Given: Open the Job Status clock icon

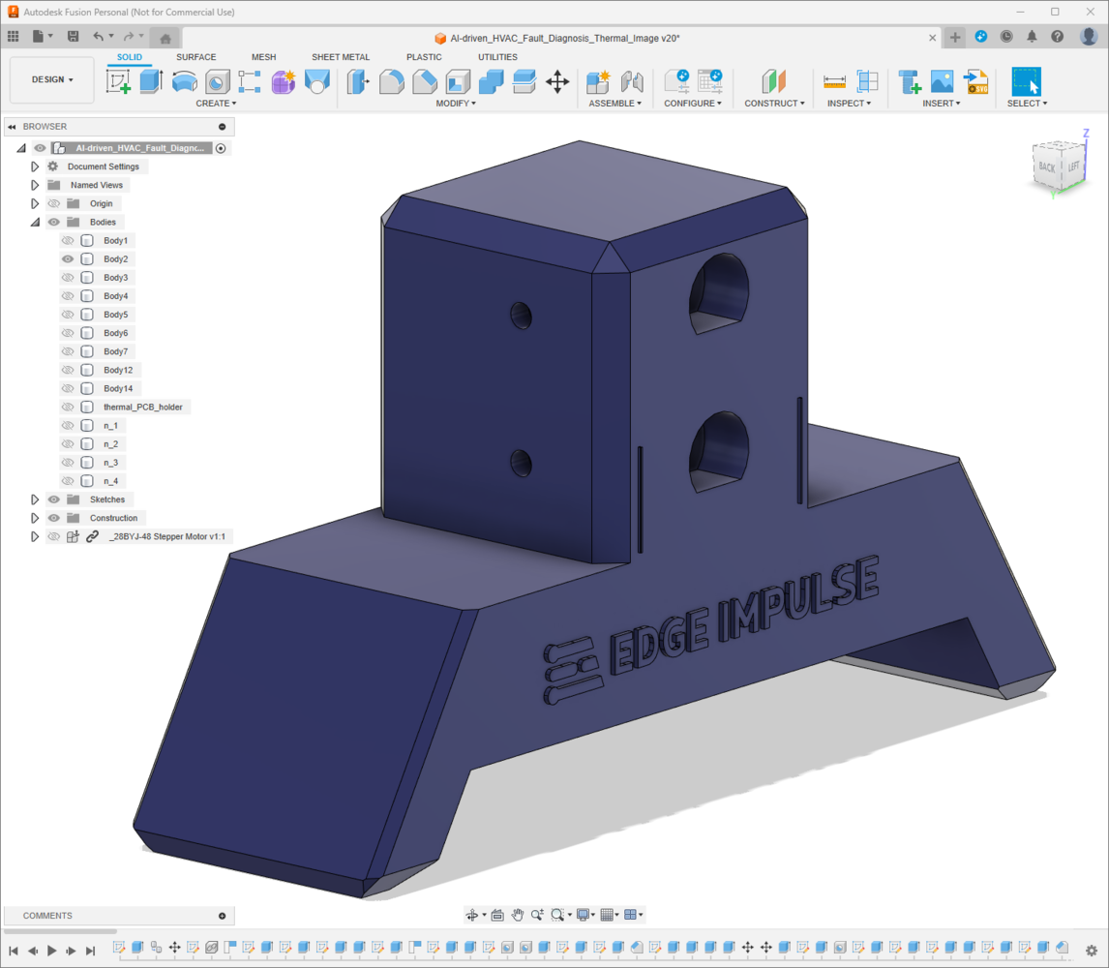Looking at the screenshot, I should tap(1006, 37).
